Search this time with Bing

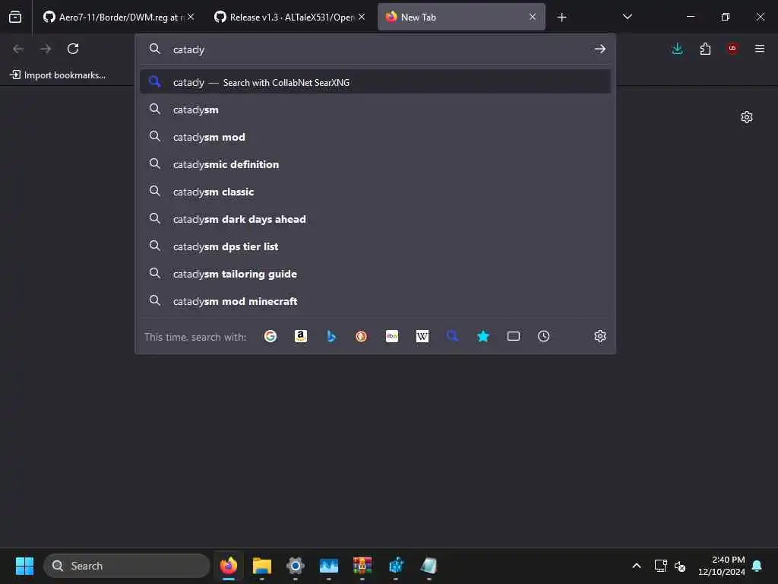tap(331, 336)
